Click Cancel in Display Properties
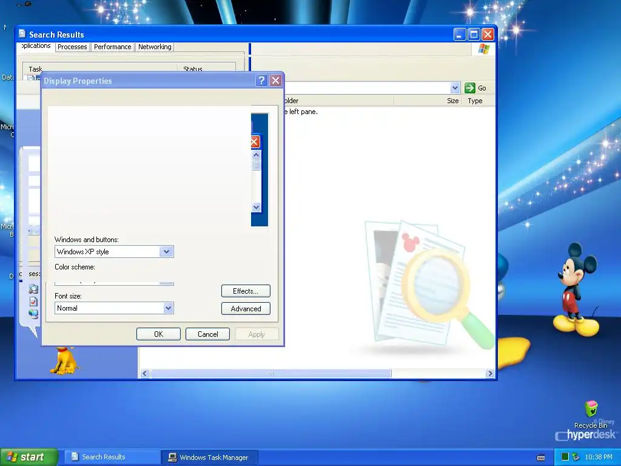Image resolution: width=621 pixels, height=466 pixels. tap(207, 334)
